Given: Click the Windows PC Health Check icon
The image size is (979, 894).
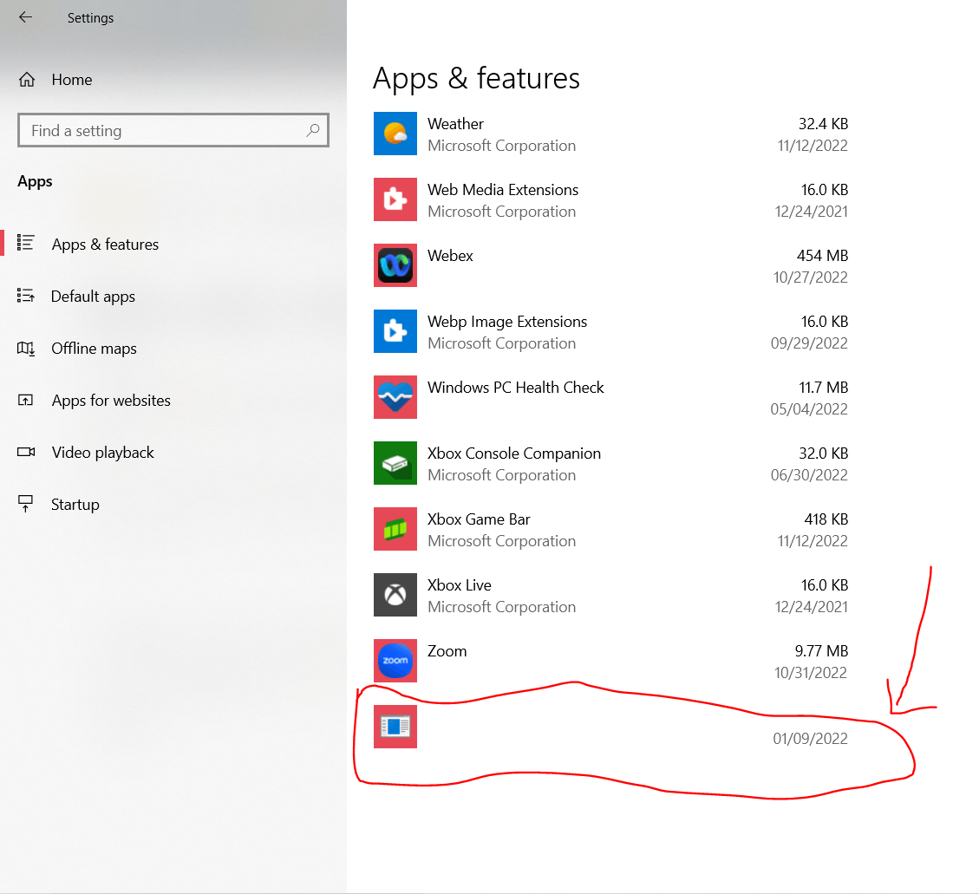Looking at the screenshot, I should (x=395, y=397).
